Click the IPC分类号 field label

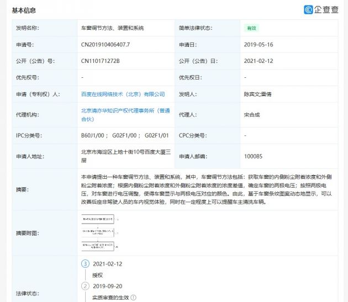[29, 135]
